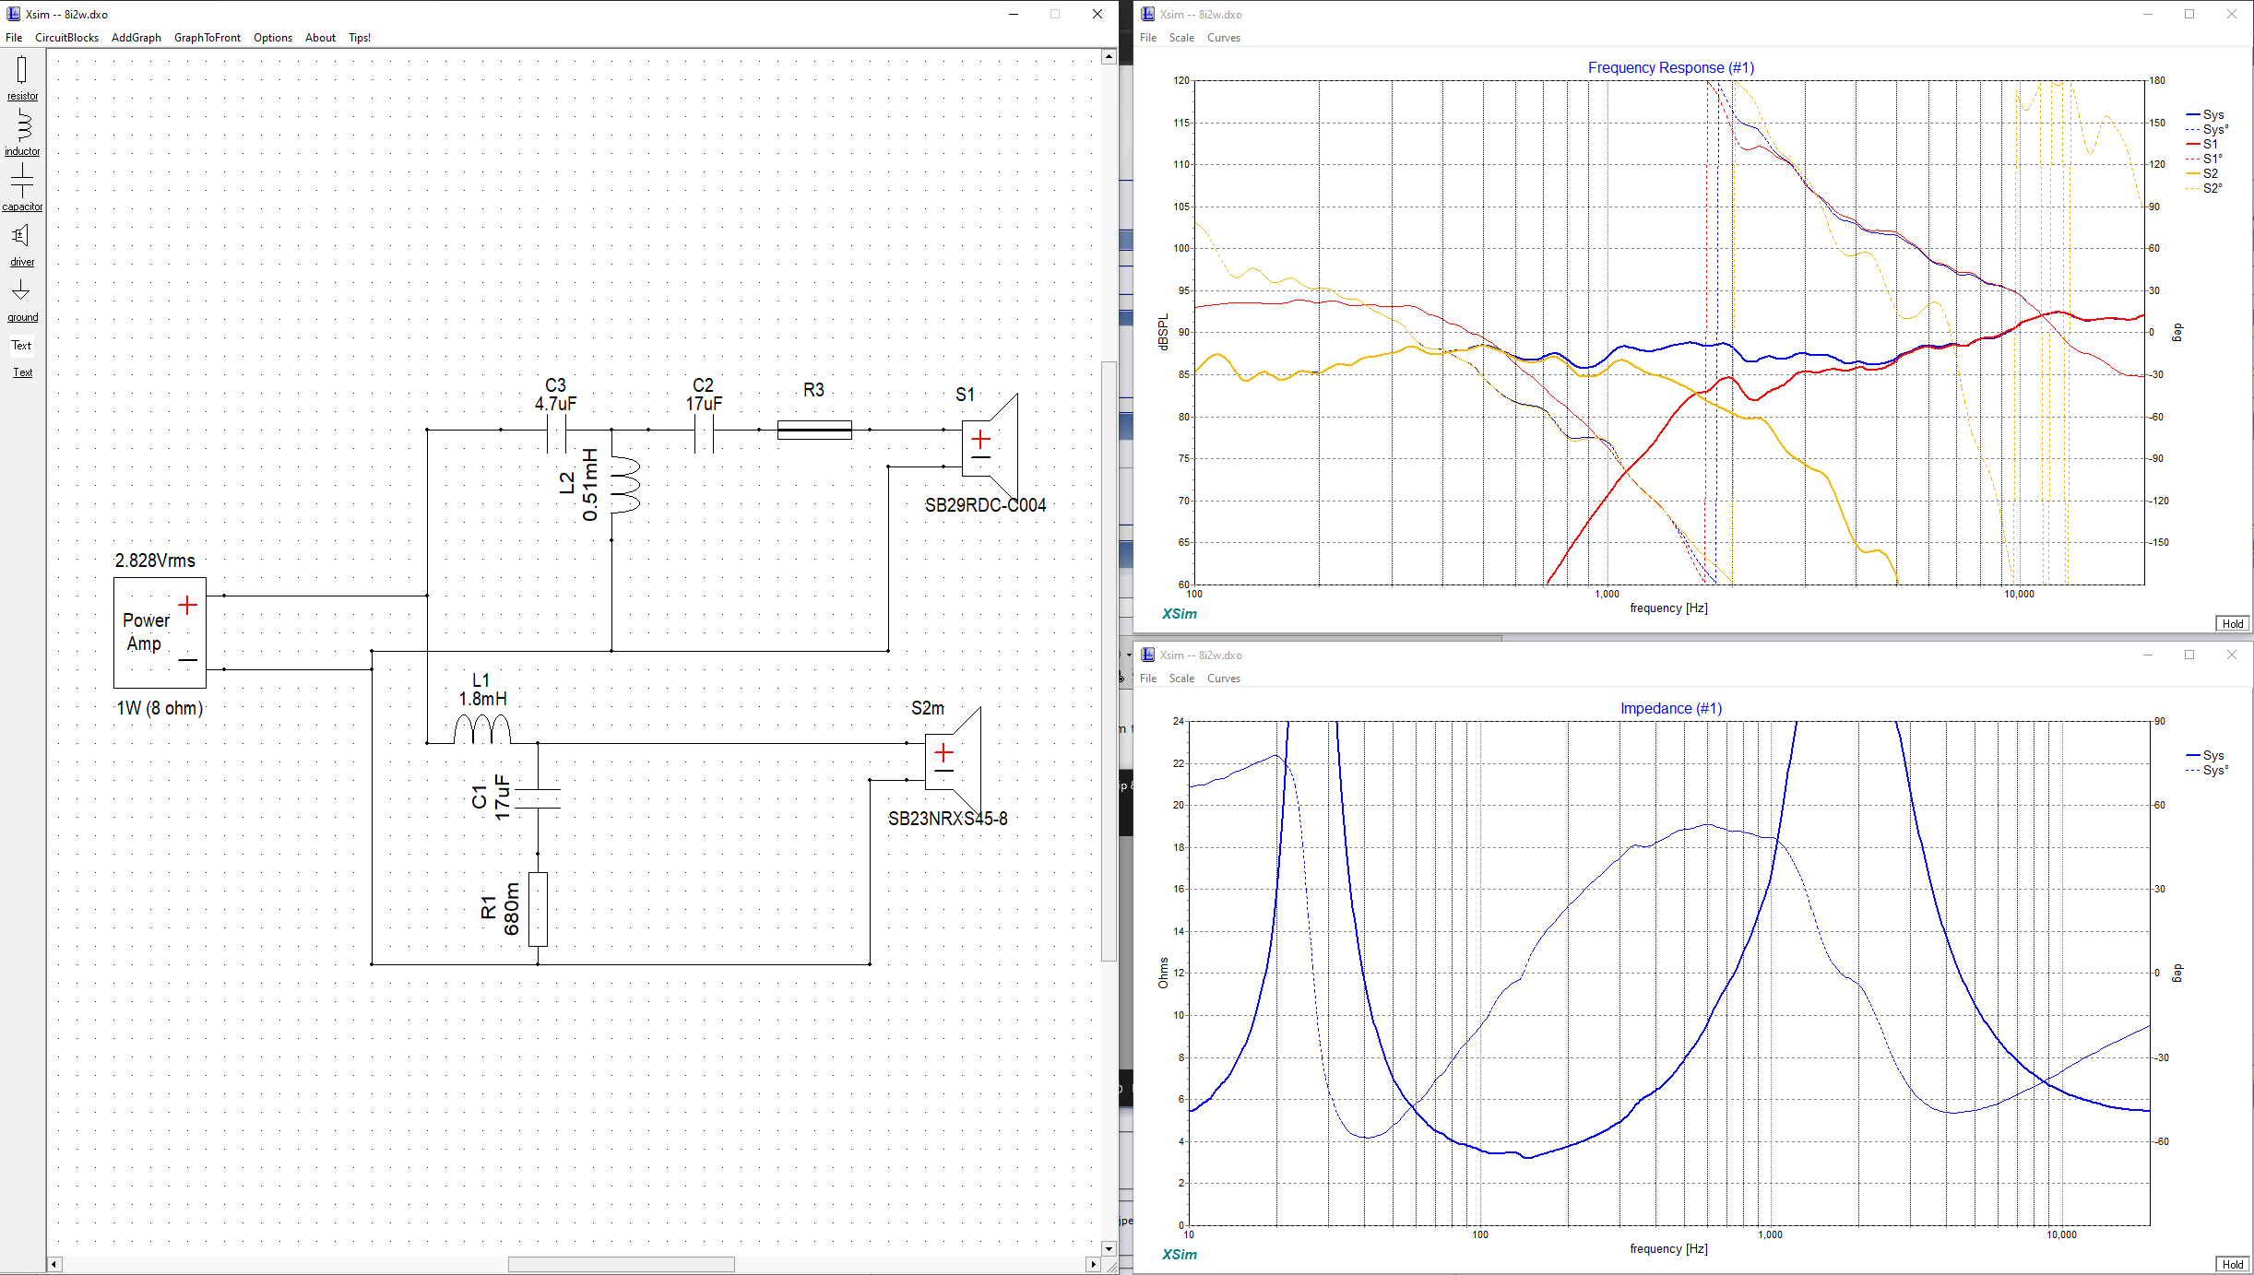Select the inductor component tool

pyautogui.click(x=22, y=132)
